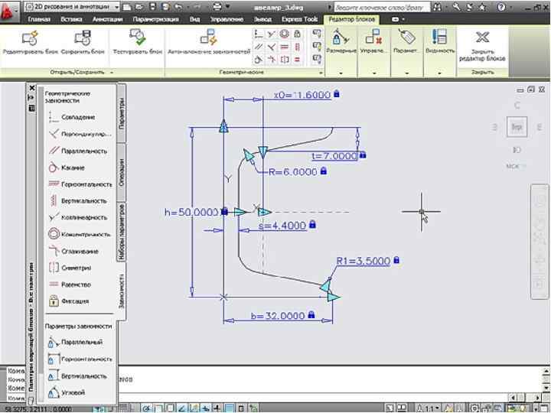Choose Параллельность in the constraints palette
551x413 pixels.
pos(78,151)
